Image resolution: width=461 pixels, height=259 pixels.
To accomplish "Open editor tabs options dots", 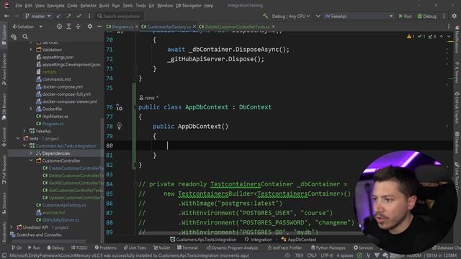I will tap(449, 27).
